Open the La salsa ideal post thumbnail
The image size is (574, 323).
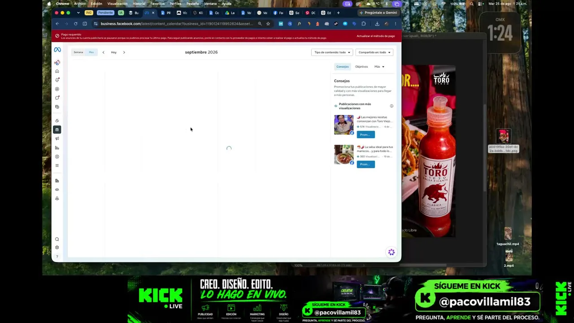tap(344, 154)
